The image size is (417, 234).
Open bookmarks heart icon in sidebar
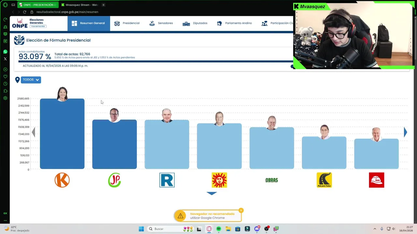(x=5, y=77)
